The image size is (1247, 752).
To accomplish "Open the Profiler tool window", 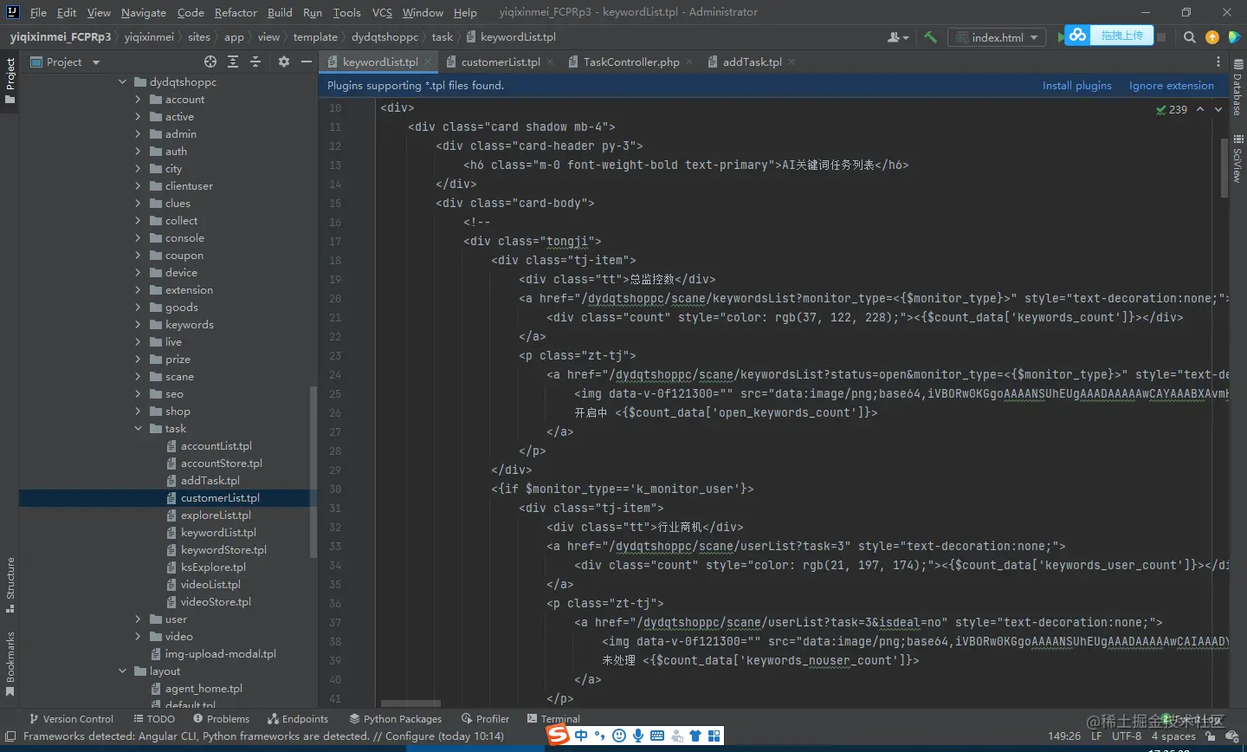I will pyautogui.click(x=485, y=719).
